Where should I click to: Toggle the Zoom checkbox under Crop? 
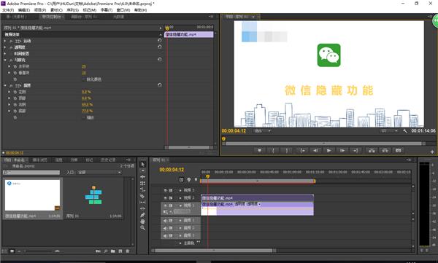click(x=83, y=118)
